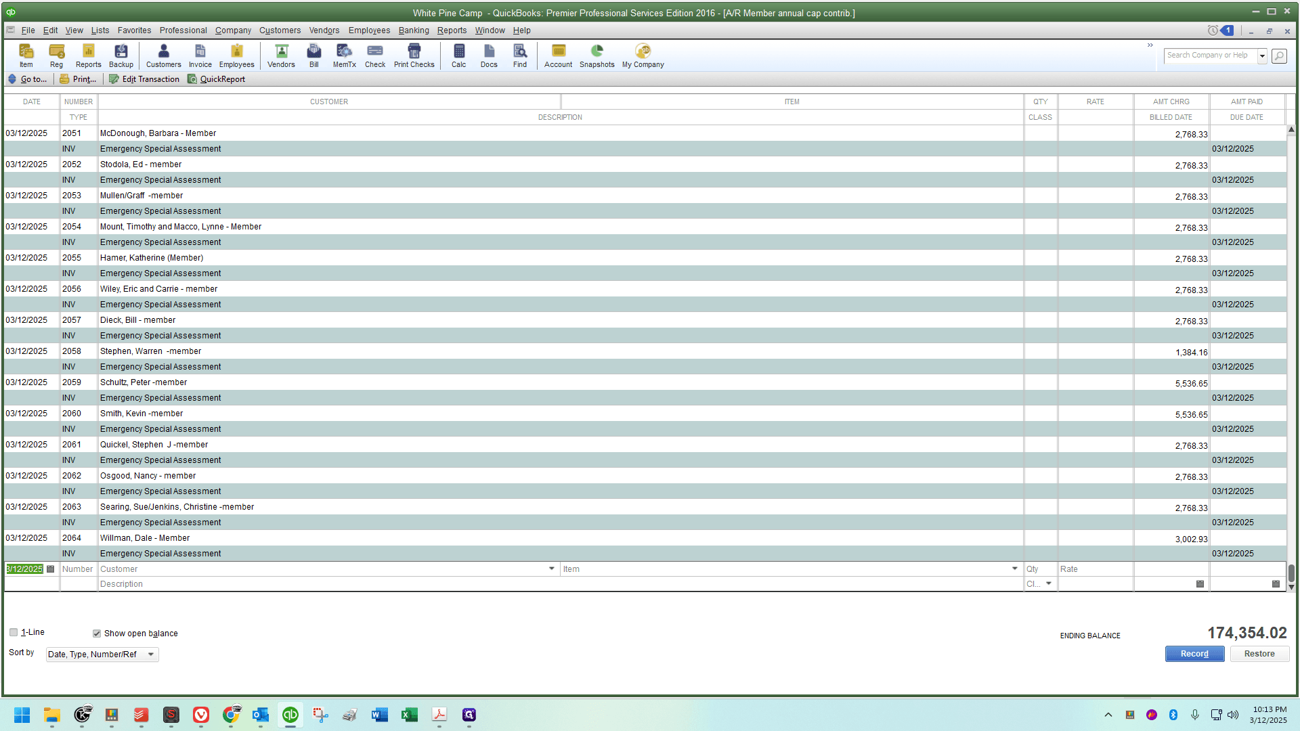Show hidden system tray icons

[1108, 715]
